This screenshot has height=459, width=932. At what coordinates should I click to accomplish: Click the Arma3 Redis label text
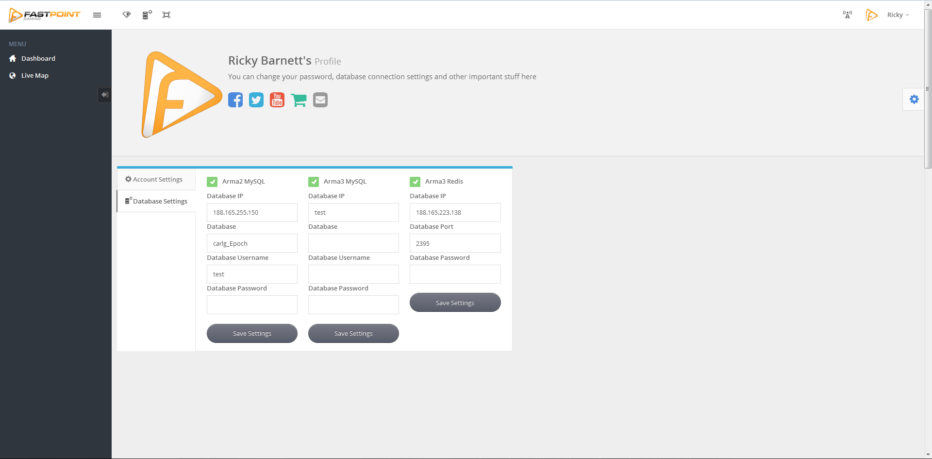[444, 181]
